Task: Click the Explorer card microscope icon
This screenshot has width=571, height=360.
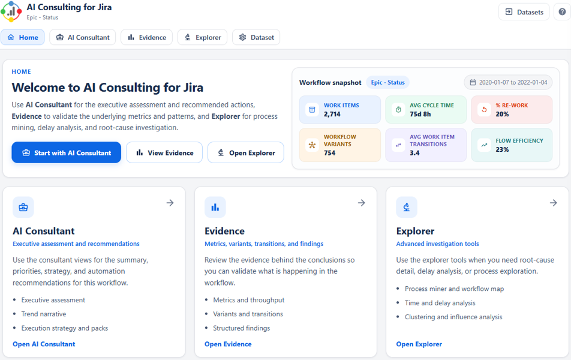Action: pyautogui.click(x=407, y=208)
